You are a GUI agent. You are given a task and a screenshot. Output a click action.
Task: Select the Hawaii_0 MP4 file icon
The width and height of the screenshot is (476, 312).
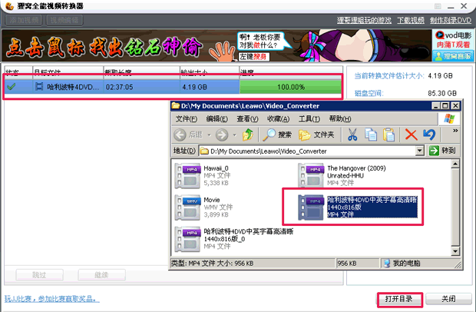[x=188, y=175]
